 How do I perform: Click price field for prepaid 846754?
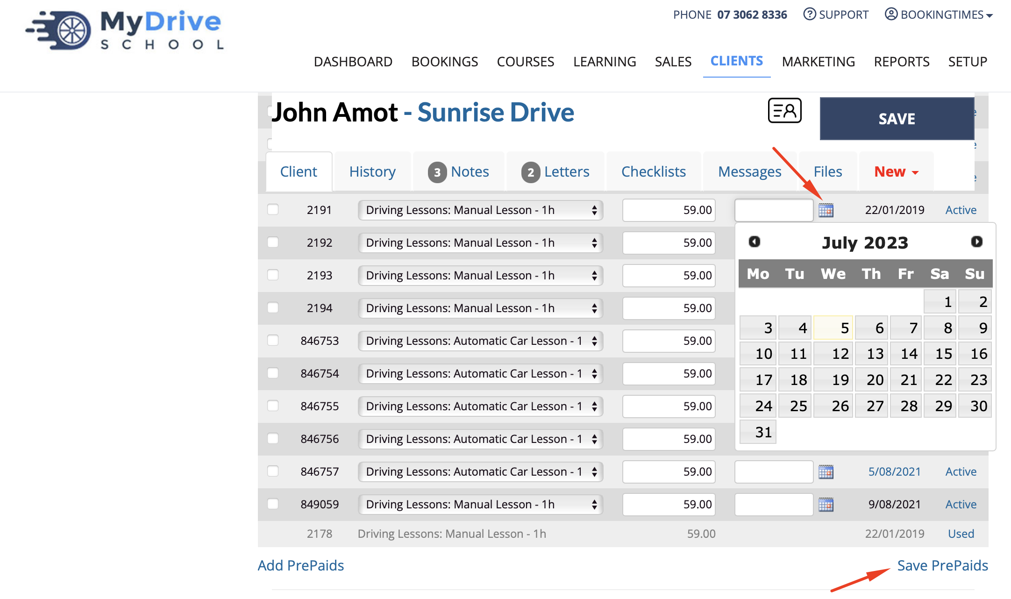669,374
